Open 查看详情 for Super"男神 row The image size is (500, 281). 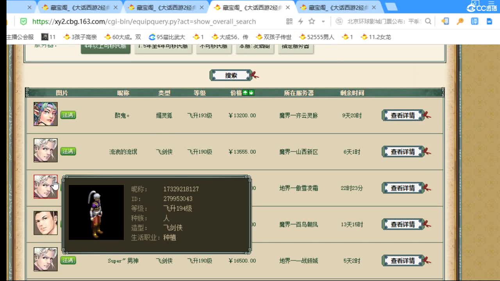pos(403,261)
